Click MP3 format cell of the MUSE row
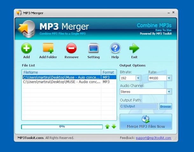Viewport: 194px width, 152px height. pos(106,82)
